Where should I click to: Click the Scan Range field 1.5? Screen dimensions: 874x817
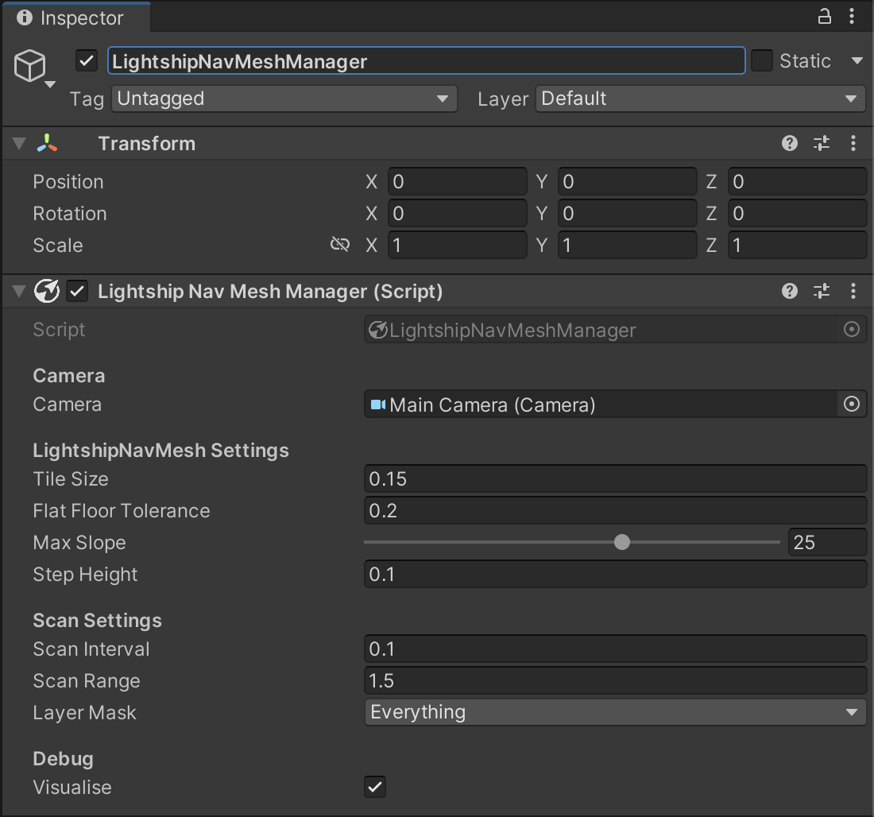pyautogui.click(x=615, y=680)
